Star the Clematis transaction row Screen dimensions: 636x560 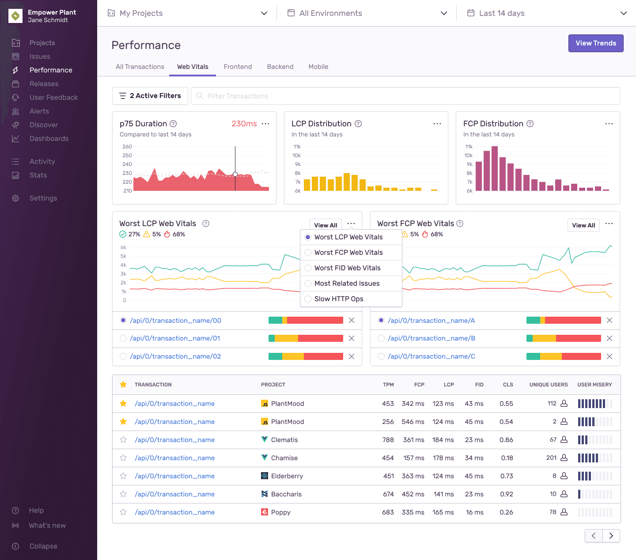pyautogui.click(x=123, y=439)
